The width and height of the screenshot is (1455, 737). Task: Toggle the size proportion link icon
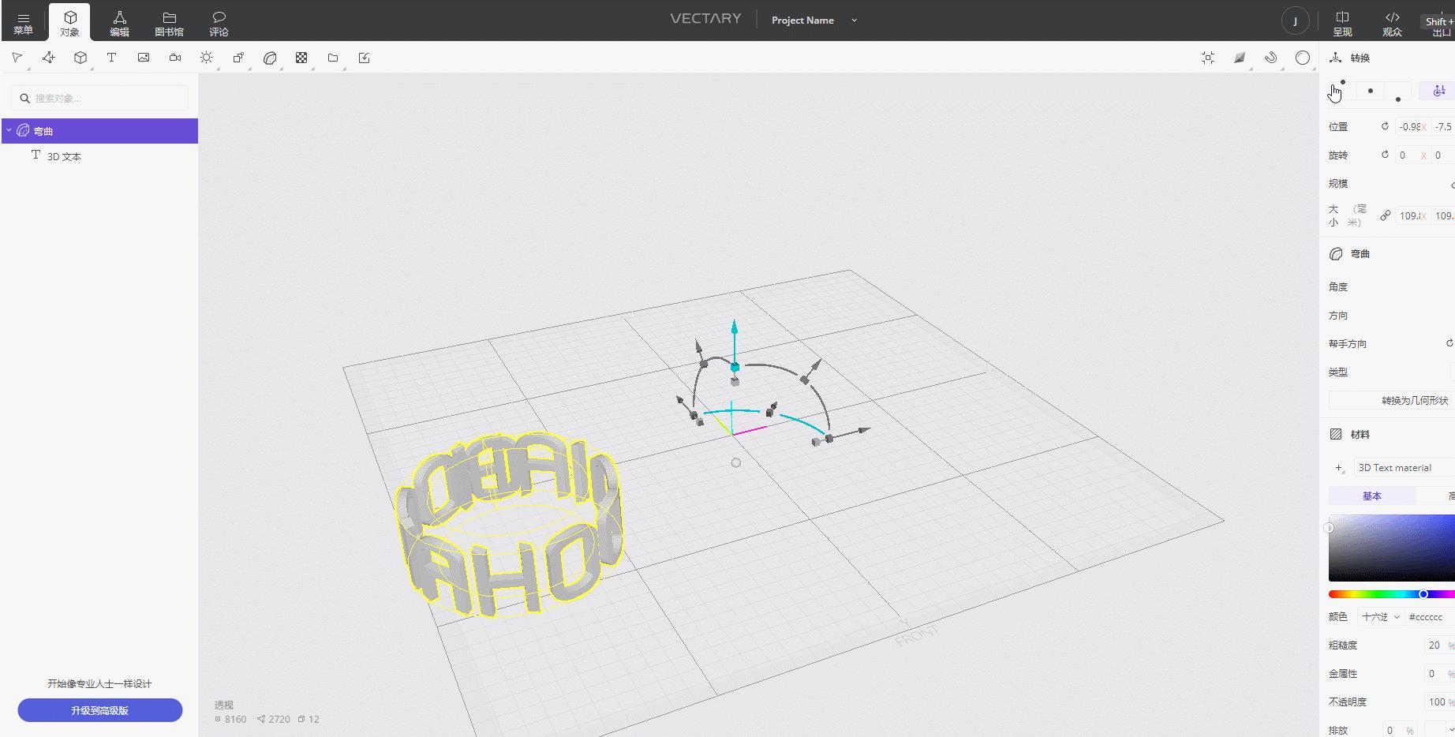coord(1385,215)
